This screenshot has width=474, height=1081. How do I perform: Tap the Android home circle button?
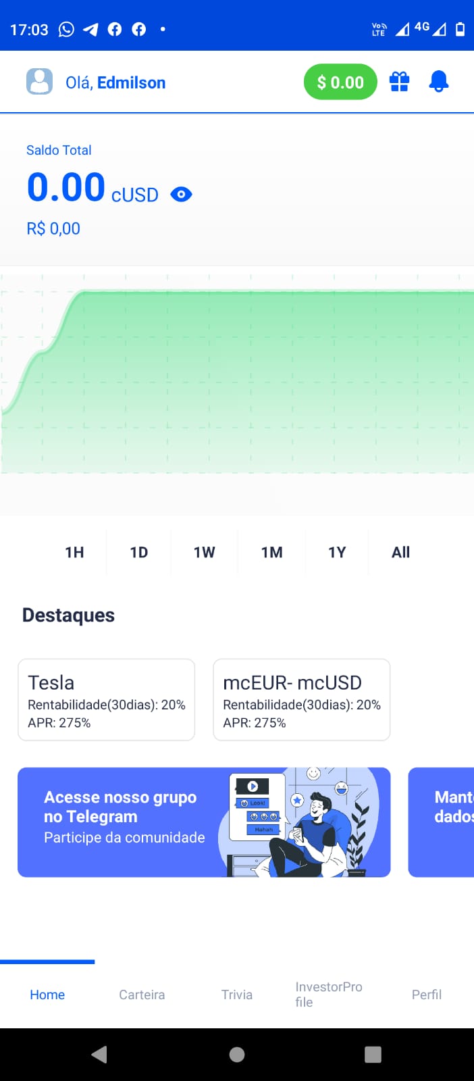point(237,1055)
